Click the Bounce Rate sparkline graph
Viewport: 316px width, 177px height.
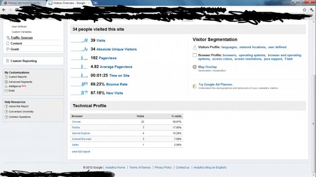(x=79, y=84)
